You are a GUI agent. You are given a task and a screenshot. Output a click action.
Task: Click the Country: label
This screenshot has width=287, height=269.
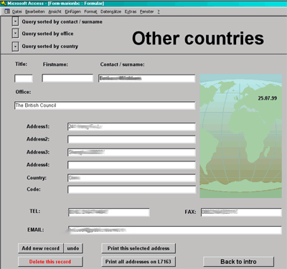point(37,178)
